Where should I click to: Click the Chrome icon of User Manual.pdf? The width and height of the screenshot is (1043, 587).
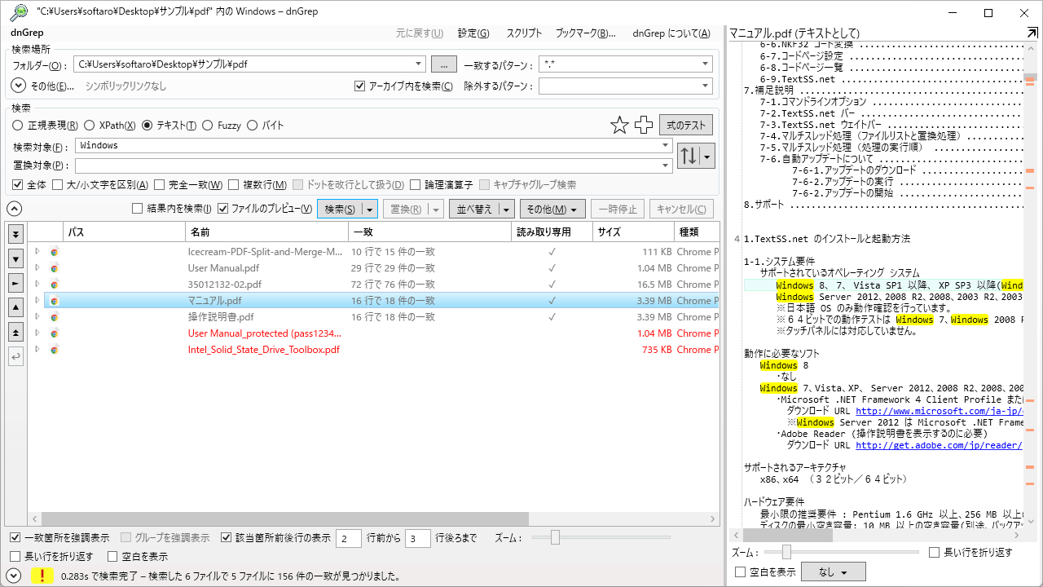pos(55,268)
